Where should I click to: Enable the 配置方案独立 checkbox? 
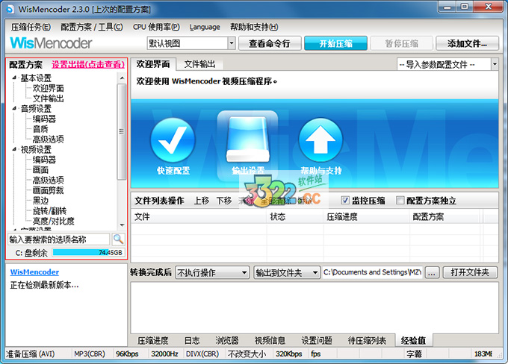(400, 201)
